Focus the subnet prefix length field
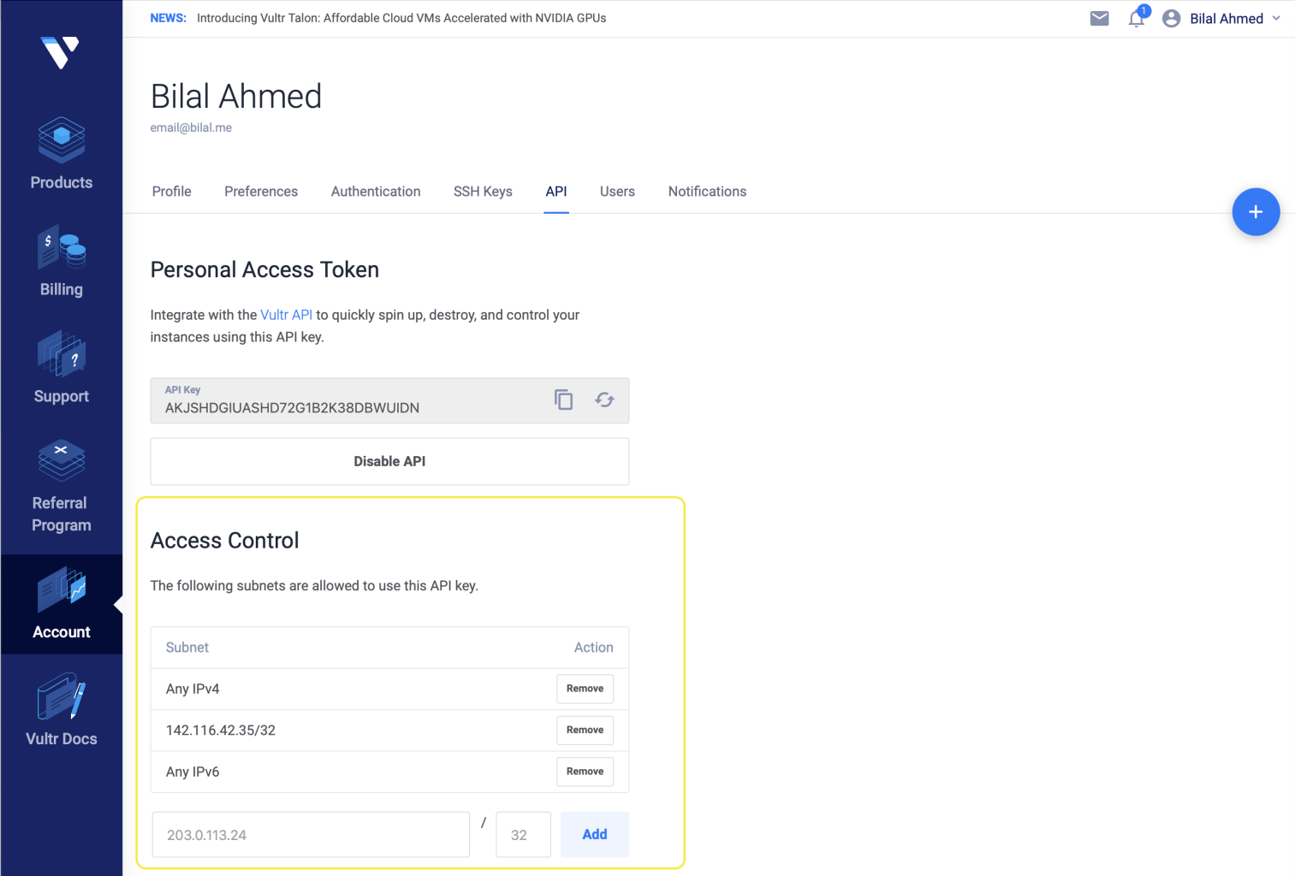1295x876 pixels. coord(523,835)
